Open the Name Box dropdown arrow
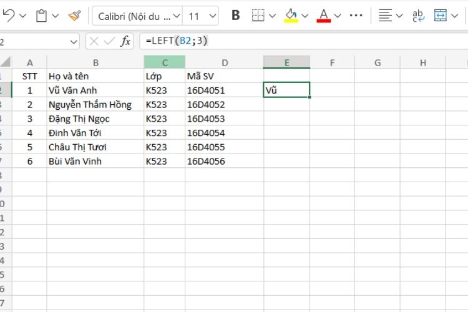 click(74, 42)
